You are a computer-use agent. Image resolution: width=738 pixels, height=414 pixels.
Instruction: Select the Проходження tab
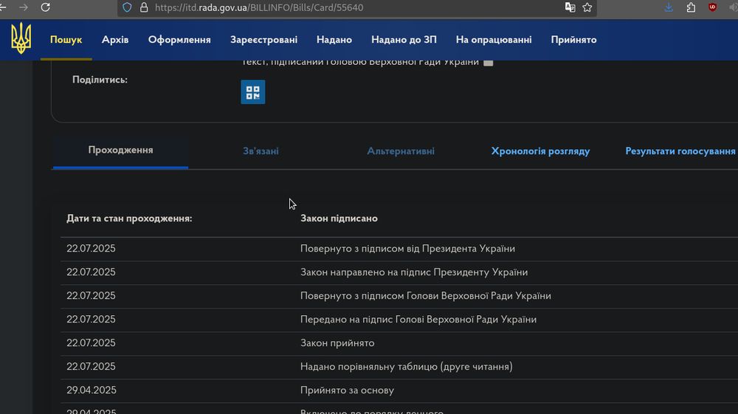coord(120,150)
